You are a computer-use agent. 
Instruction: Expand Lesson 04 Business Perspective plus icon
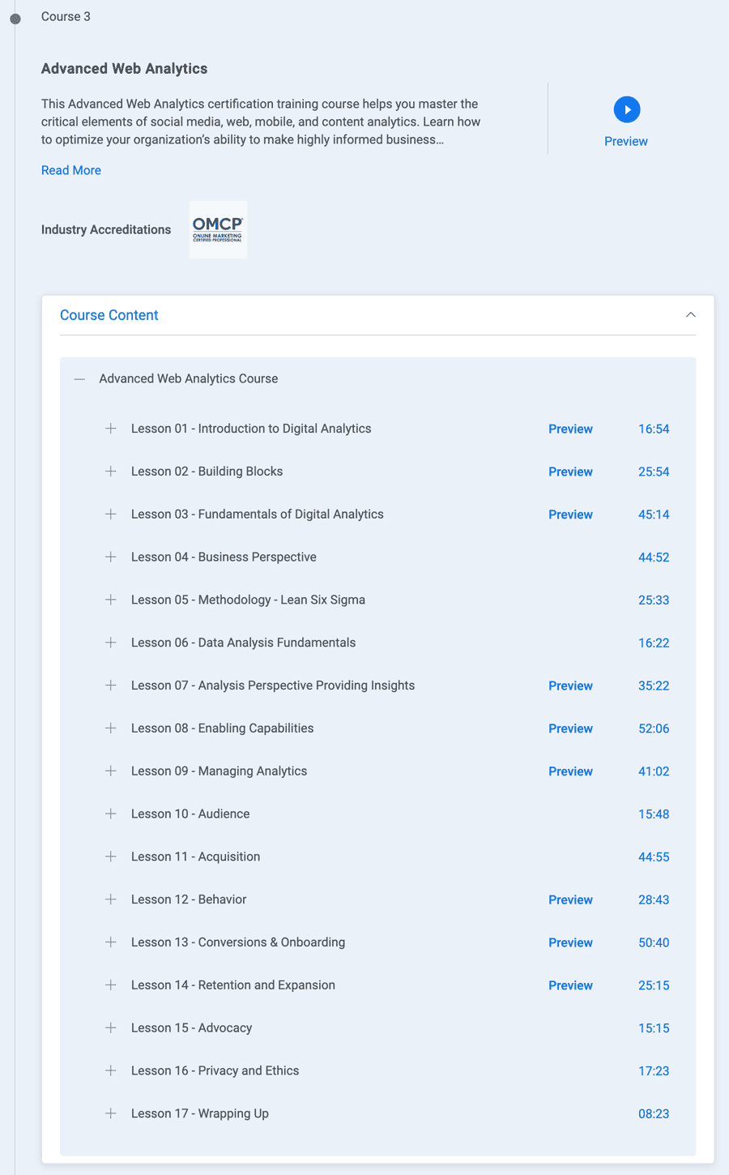(x=111, y=557)
